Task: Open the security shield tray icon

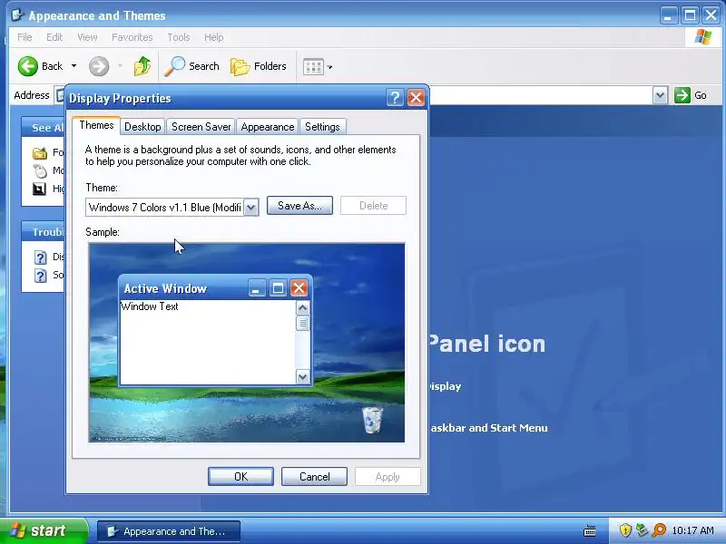Action: click(x=625, y=530)
